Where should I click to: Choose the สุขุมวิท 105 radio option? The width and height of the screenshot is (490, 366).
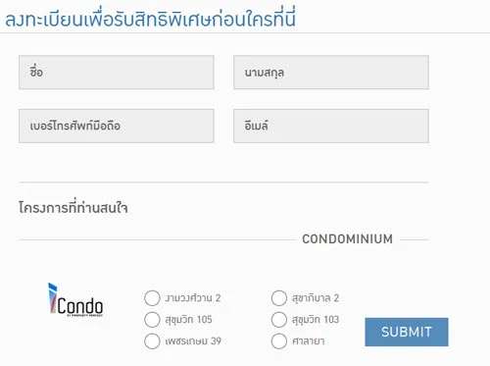pyautogui.click(x=152, y=320)
